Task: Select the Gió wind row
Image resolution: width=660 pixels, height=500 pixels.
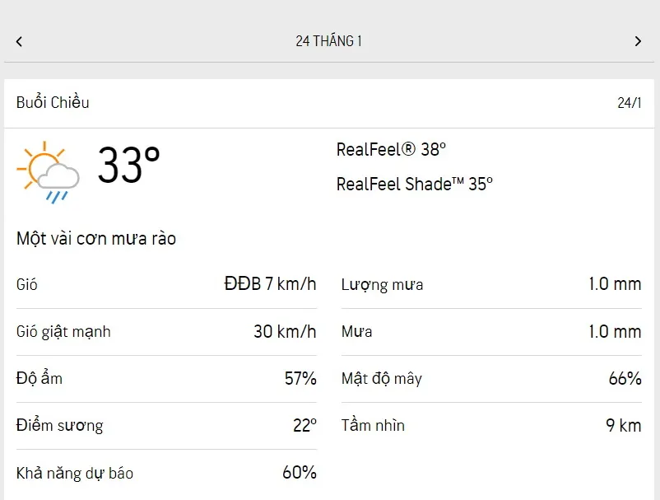Action: click(x=166, y=285)
